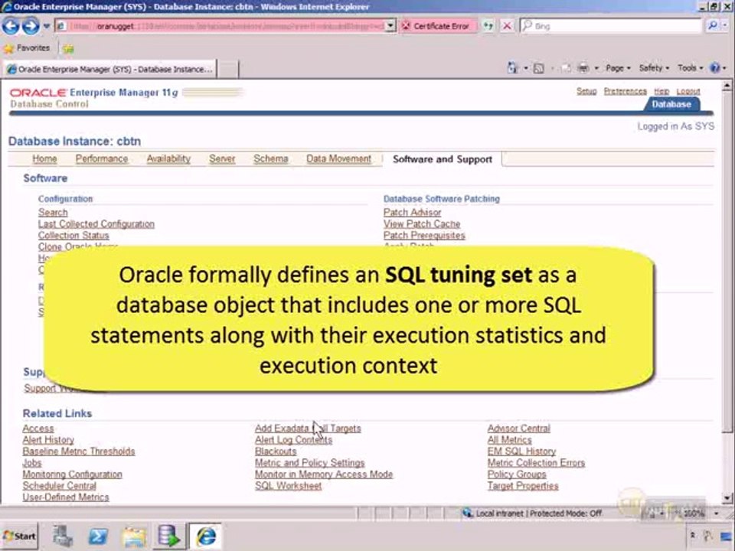Open the User-Defined Metrics link
This screenshot has width=735, height=551.
pos(66,497)
